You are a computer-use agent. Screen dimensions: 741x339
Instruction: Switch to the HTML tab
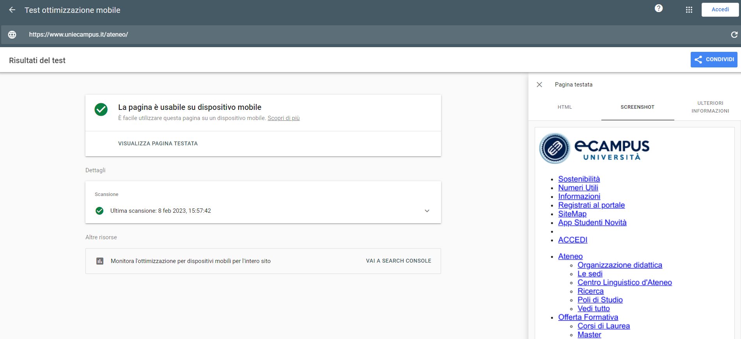point(565,107)
